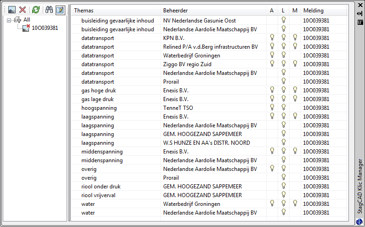The width and height of the screenshot is (365, 227).
Task: Click the red X delete icon
Action: [x=23, y=10]
